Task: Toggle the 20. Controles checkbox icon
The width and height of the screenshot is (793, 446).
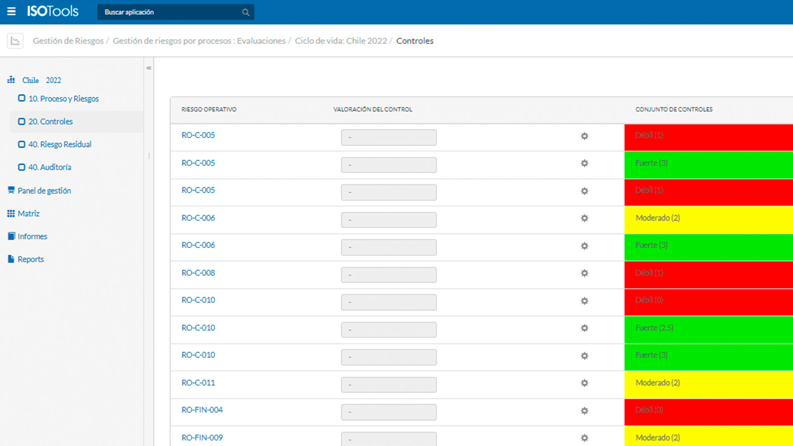Action: pos(21,121)
